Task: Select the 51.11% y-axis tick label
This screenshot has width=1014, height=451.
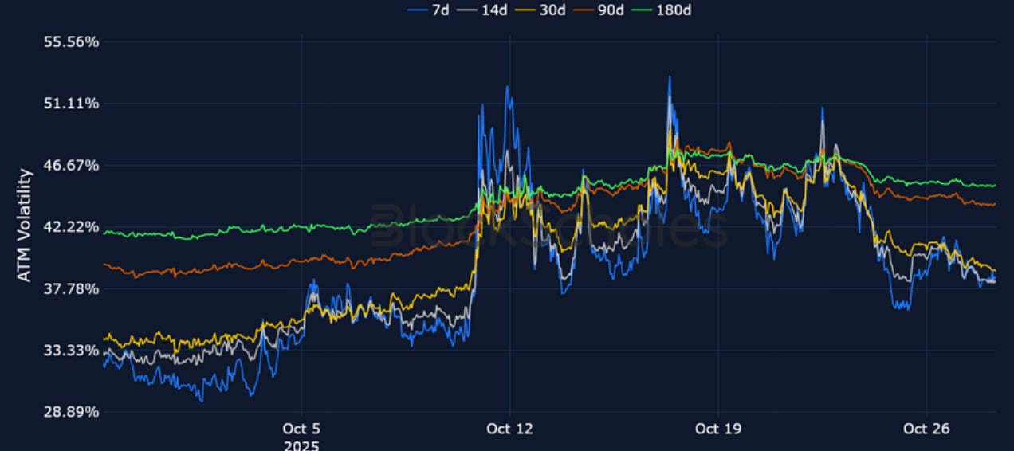Action: 71,103
